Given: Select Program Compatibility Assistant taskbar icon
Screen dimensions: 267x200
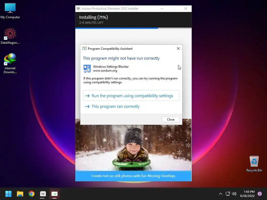Looking at the screenshot, I should point(54,194).
